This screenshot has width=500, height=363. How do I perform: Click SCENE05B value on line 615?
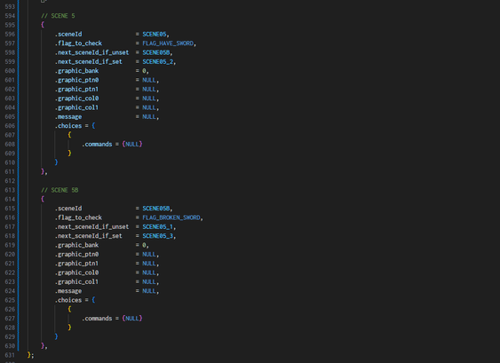156,209
